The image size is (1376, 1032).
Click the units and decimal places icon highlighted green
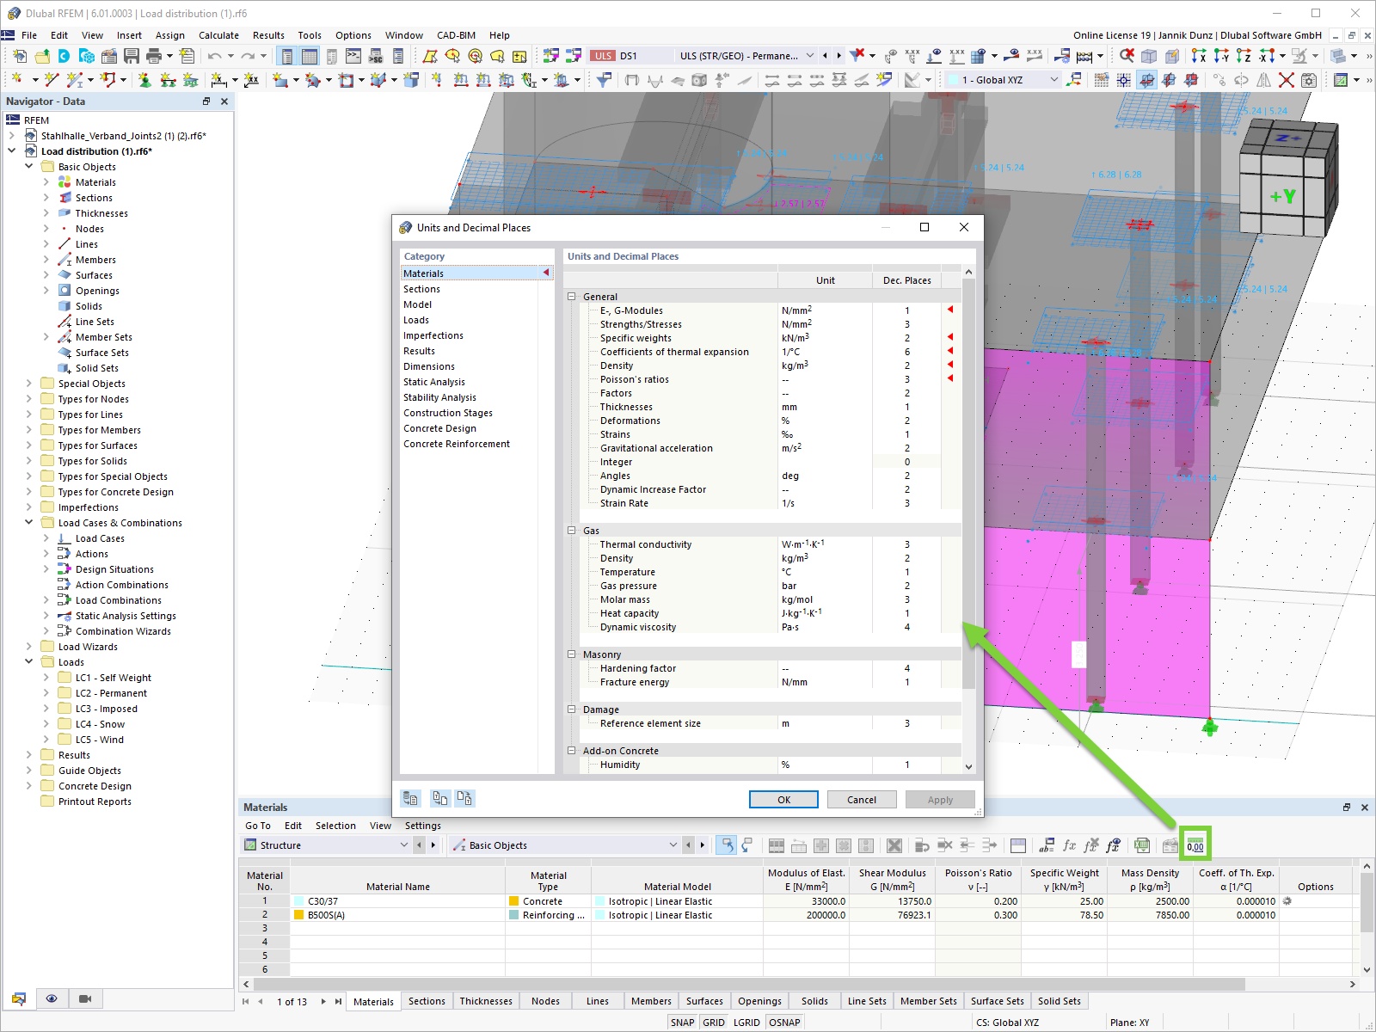(x=1195, y=845)
